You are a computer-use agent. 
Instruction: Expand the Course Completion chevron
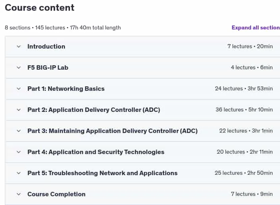19,194
